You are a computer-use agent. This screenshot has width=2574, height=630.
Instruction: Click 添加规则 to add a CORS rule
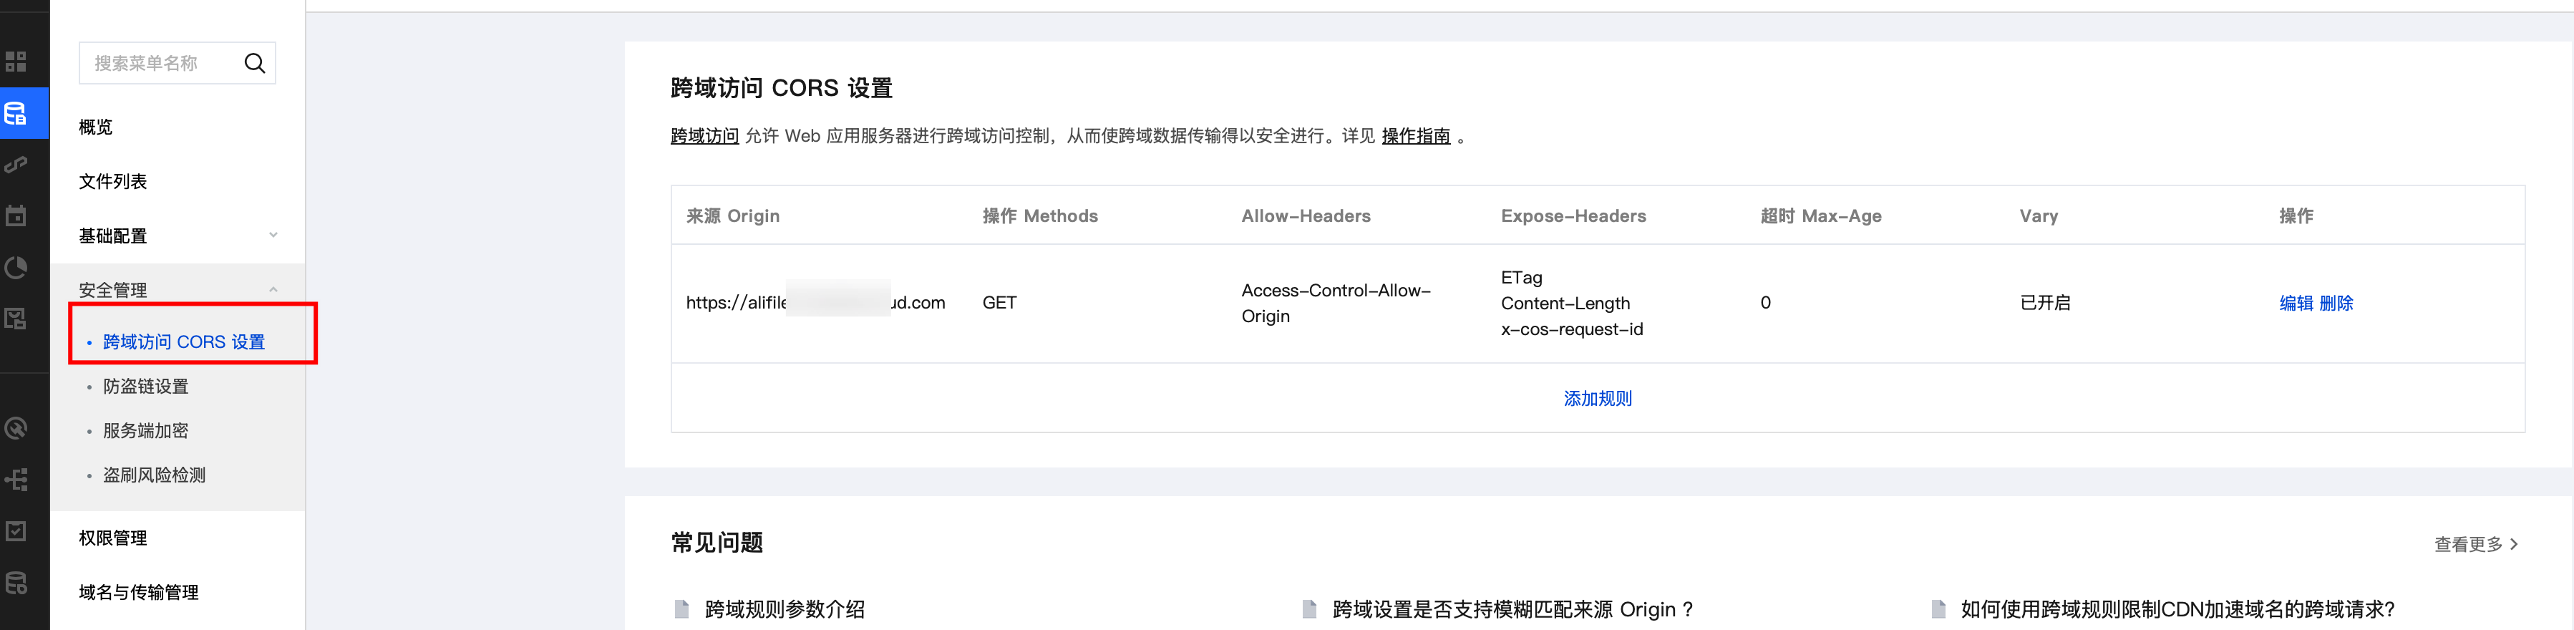tap(1597, 399)
